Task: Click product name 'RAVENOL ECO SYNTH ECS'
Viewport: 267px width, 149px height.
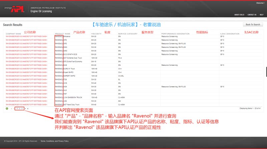Action: [x=66, y=54]
